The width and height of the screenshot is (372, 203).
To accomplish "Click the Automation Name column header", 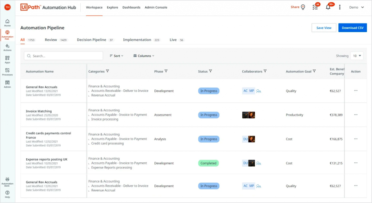I will coord(40,72).
